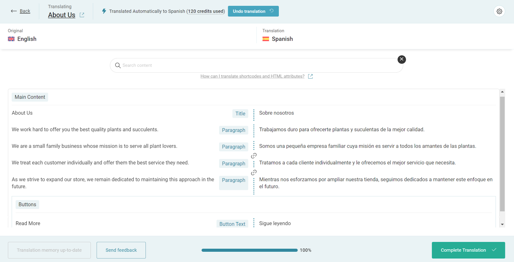Screen dimensions: 514x262
Task: Click link icon between third and fourth paragraphs
Action: pyautogui.click(x=254, y=172)
